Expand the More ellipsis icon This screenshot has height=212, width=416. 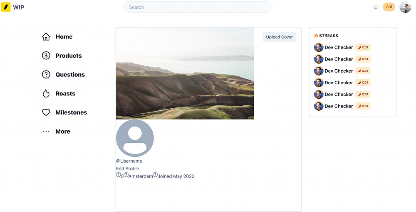click(x=46, y=131)
